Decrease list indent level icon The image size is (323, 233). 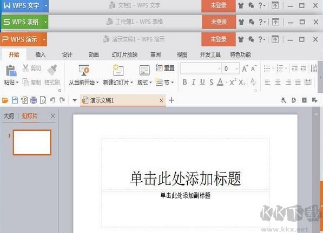[295, 68]
